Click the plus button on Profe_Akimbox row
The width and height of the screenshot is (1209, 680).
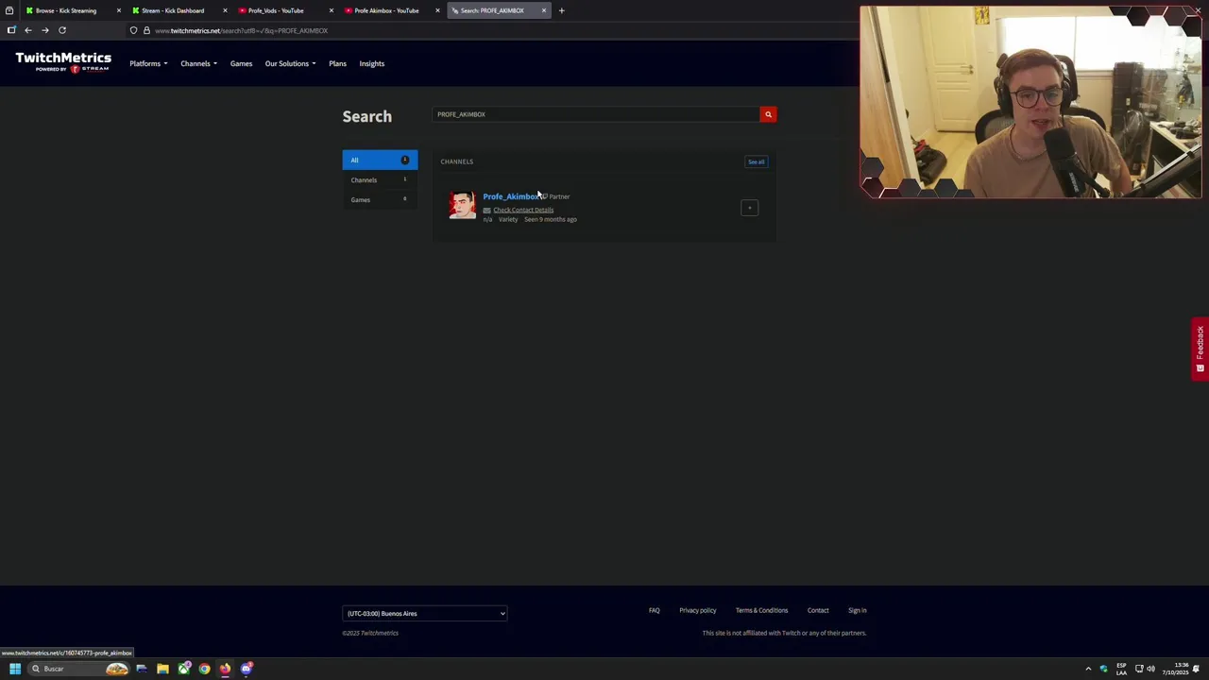(749, 208)
